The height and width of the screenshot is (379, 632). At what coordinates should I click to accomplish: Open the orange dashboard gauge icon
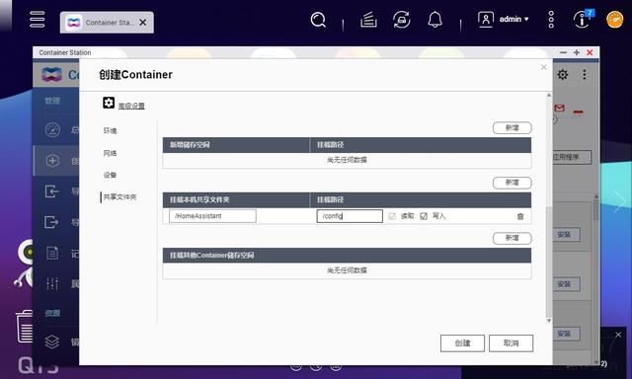614,20
